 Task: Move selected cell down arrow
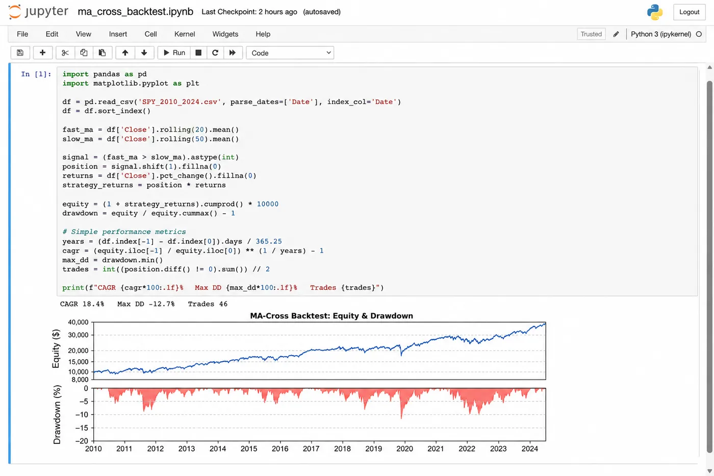point(144,53)
